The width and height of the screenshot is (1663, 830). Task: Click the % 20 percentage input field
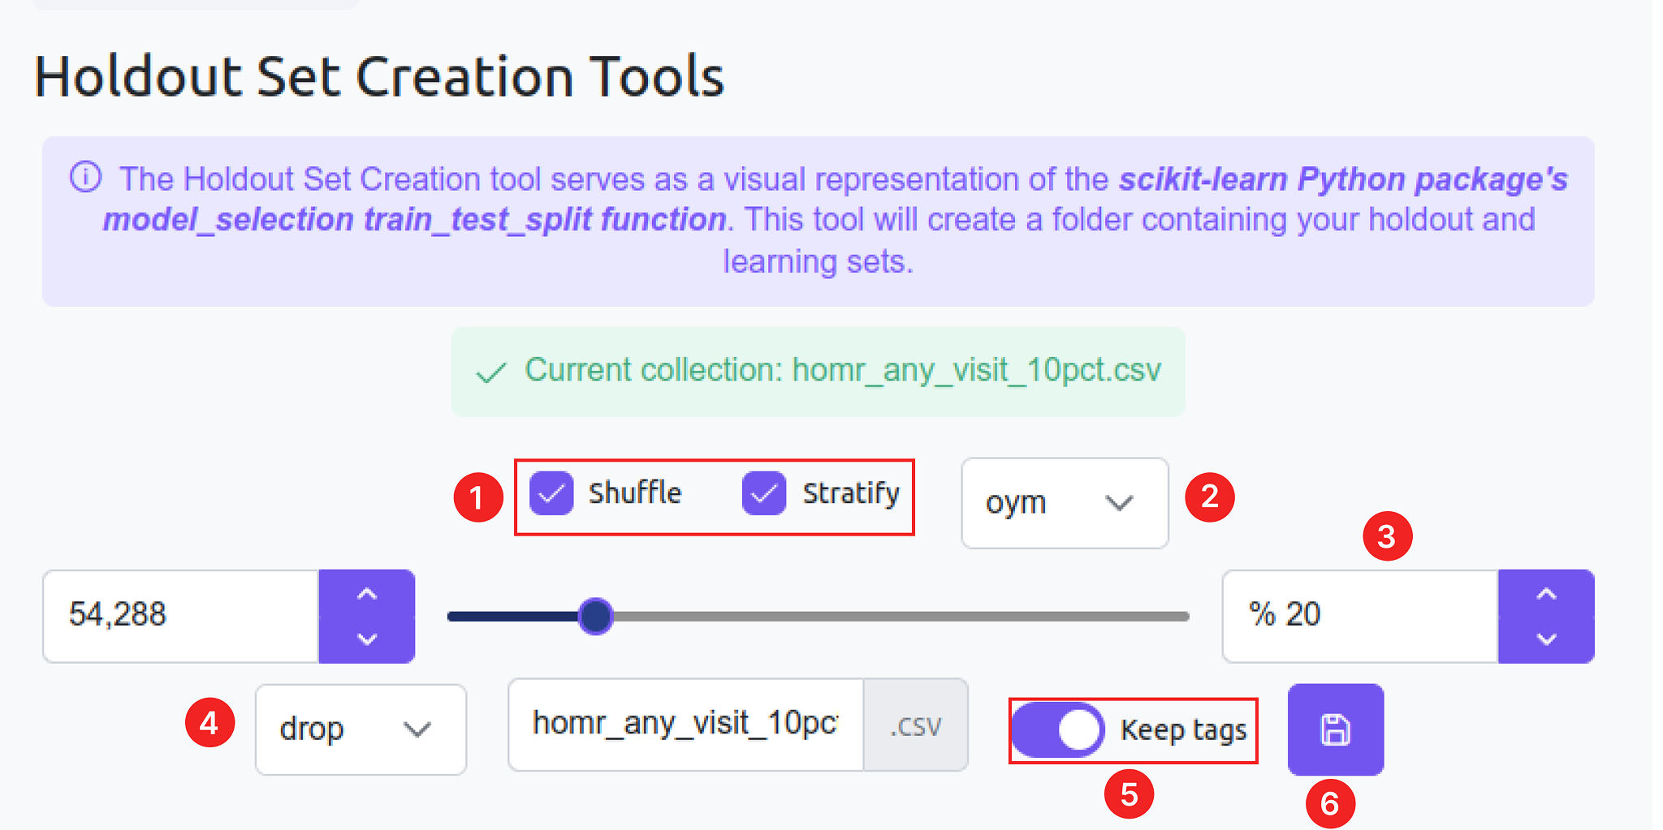[1359, 616]
